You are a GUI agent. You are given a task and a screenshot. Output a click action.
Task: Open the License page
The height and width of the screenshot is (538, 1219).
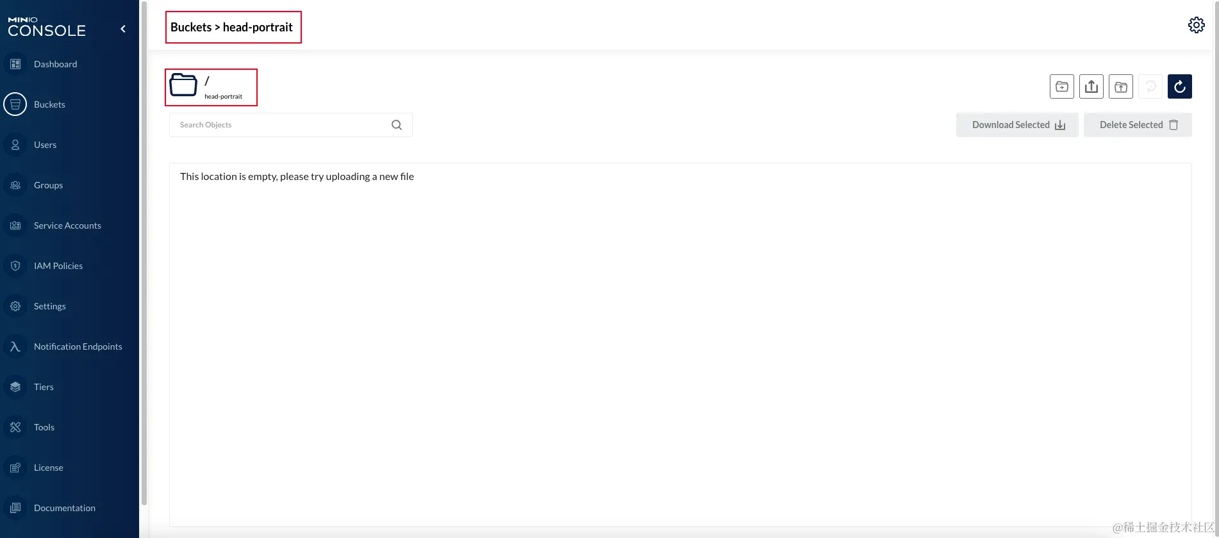(48, 468)
